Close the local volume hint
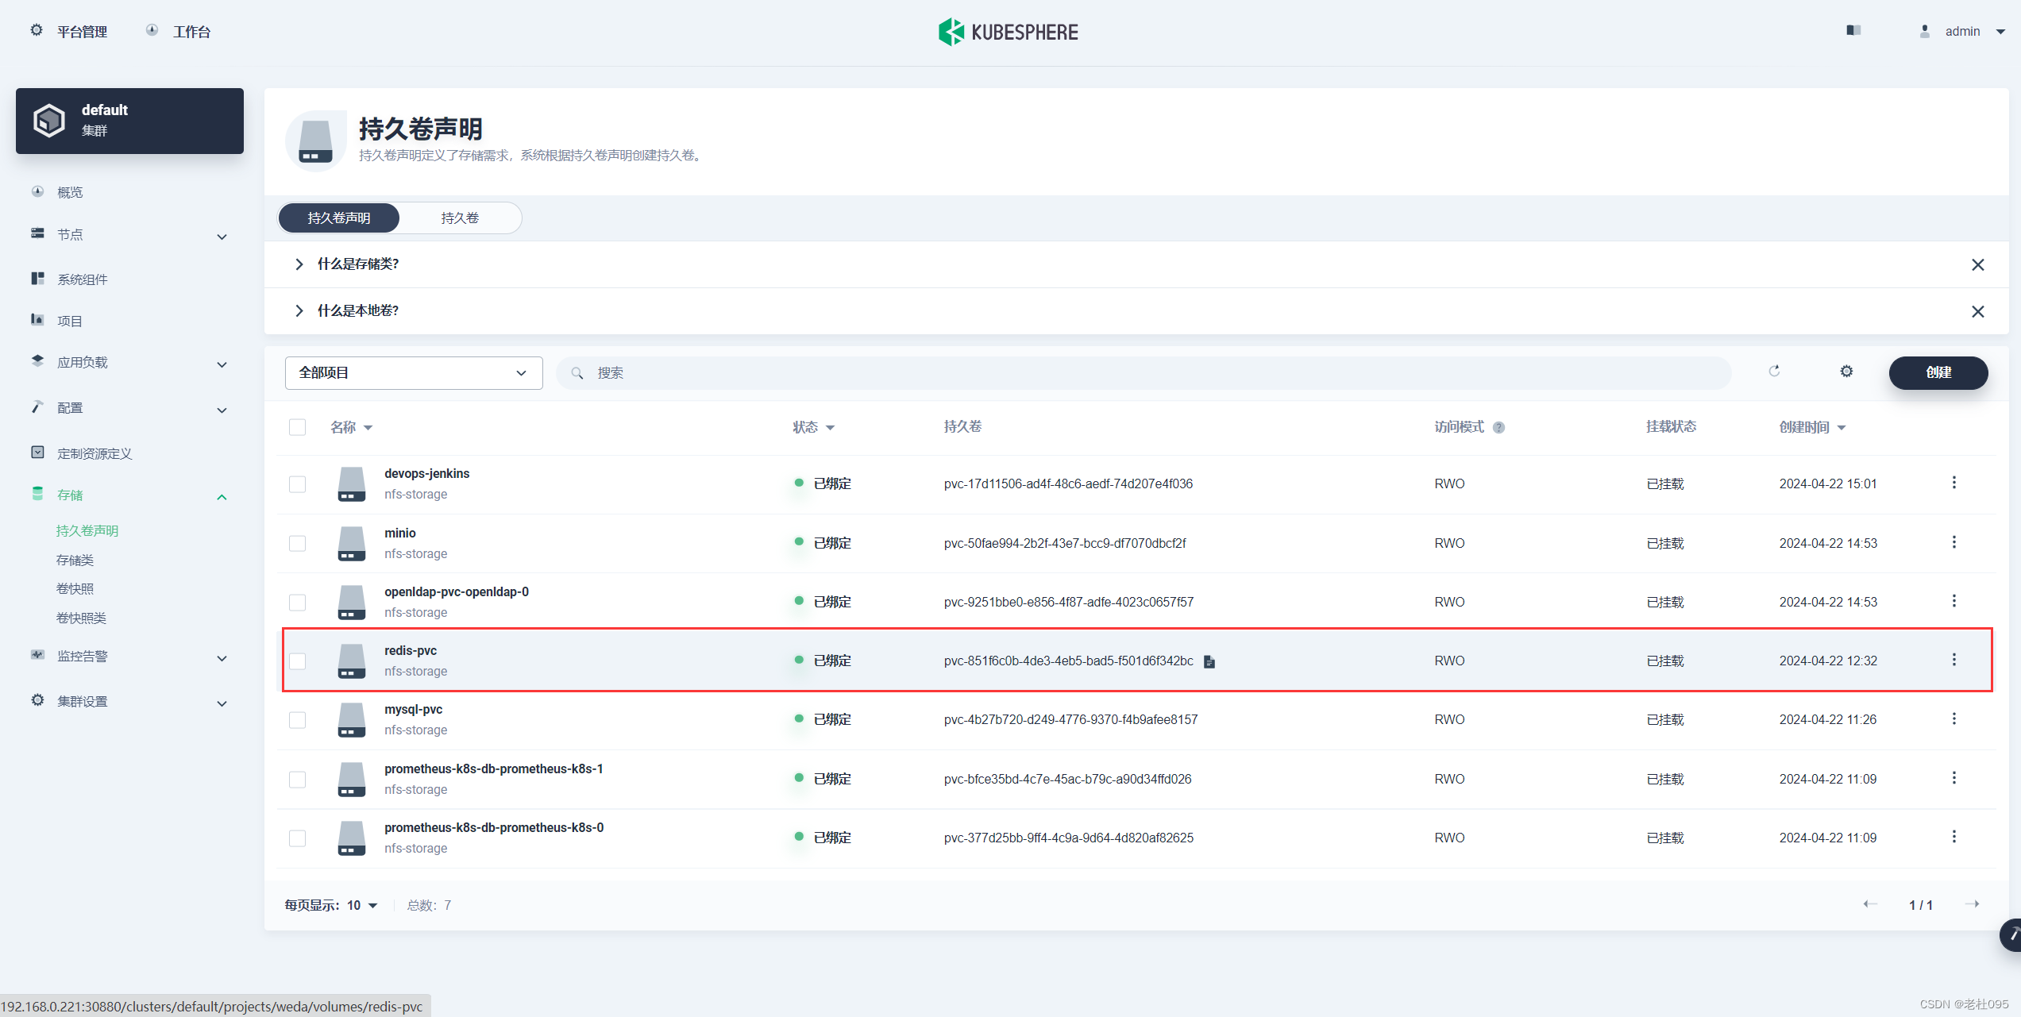This screenshot has width=2021, height=1017. point(1977,311)
